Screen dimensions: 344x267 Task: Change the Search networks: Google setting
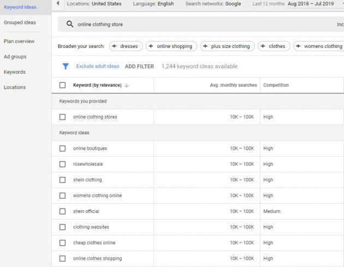(213, 4)
